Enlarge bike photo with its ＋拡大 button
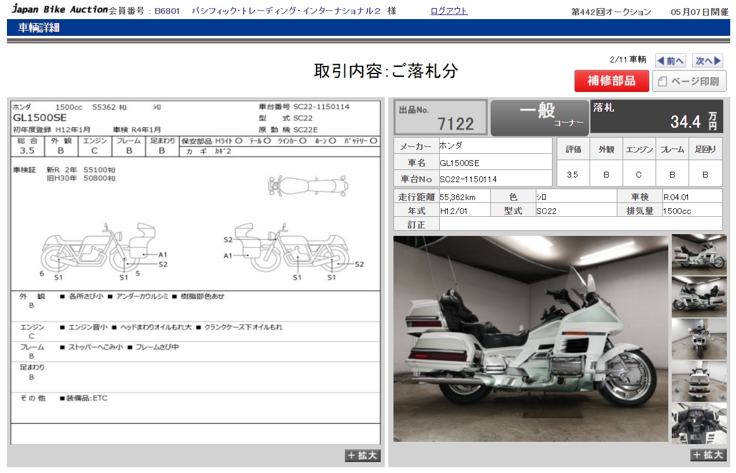The image size is (736, 473). point(708,455)
